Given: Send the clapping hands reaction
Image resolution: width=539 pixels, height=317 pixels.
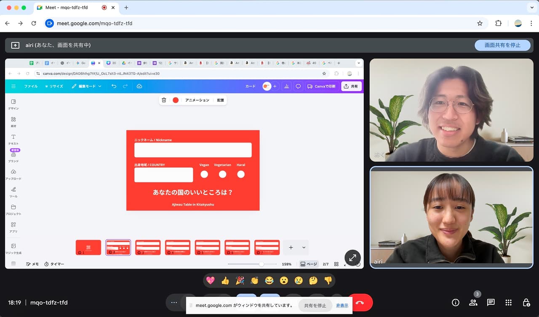Looking at the screenshot, I should [254, 280].
